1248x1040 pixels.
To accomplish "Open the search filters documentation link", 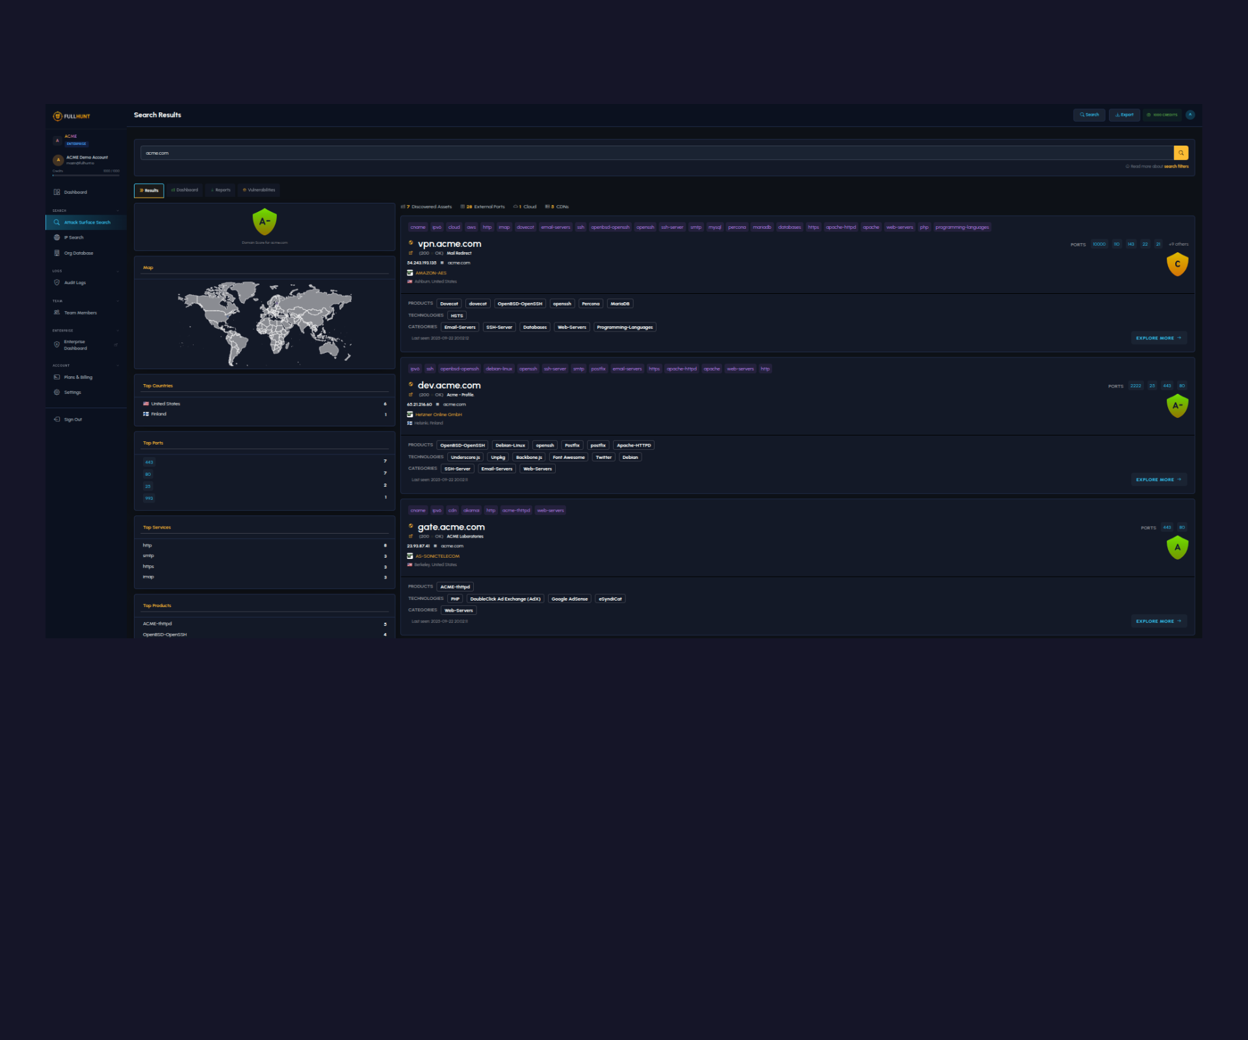I will 1176,166.
